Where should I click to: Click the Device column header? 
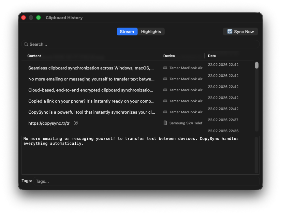click(x=169, y=56)
